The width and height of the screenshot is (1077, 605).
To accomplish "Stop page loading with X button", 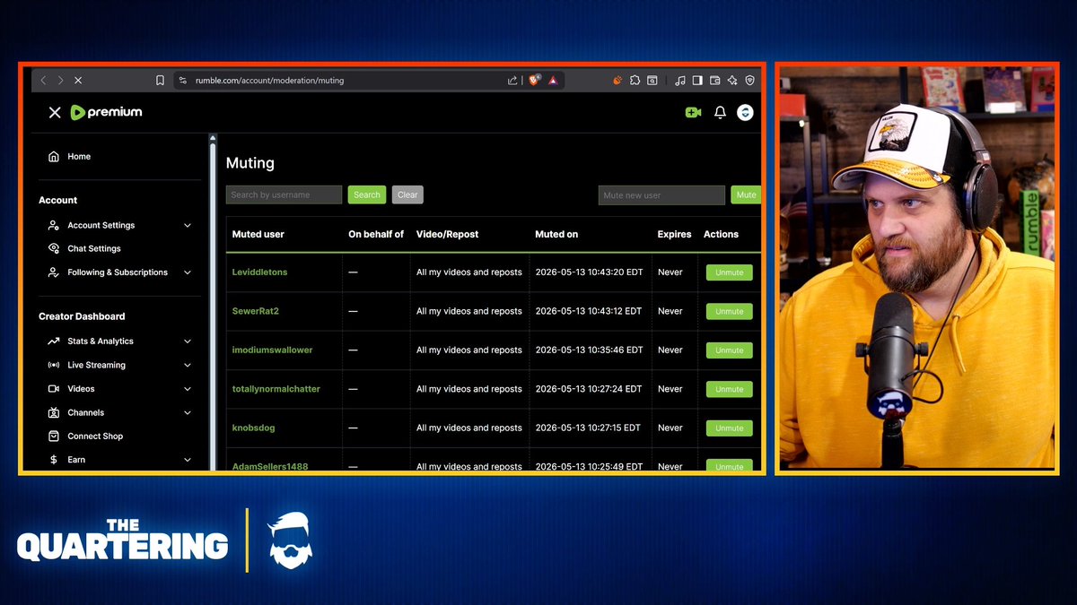I will click(x=78, y=81).
